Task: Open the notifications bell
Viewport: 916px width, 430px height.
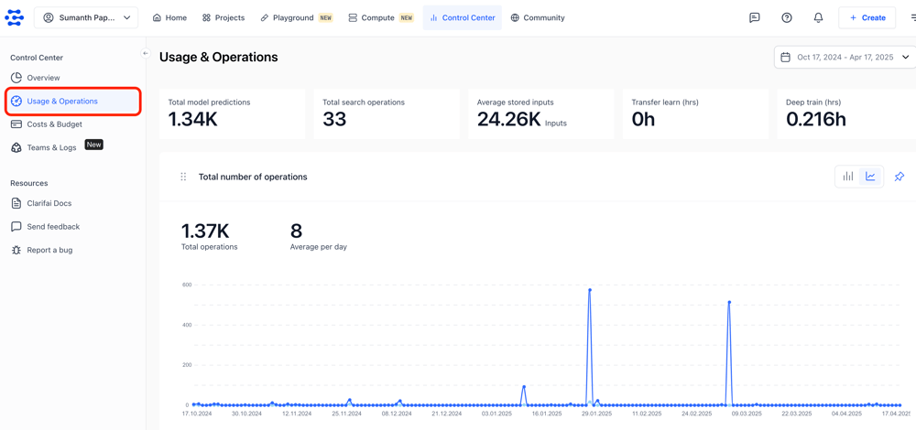Action: tap(818, 17)
